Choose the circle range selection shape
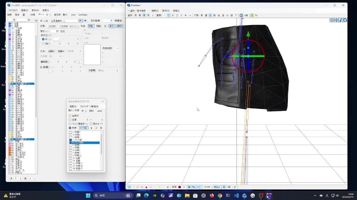Image resolution: width=357 pixels, height=200 pixels. pyautogui.click(x=177, y=15)
